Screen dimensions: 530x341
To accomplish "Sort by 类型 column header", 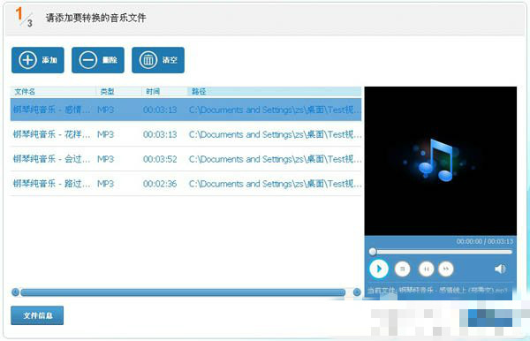I will pyautogui.click(x=119, y=92).
